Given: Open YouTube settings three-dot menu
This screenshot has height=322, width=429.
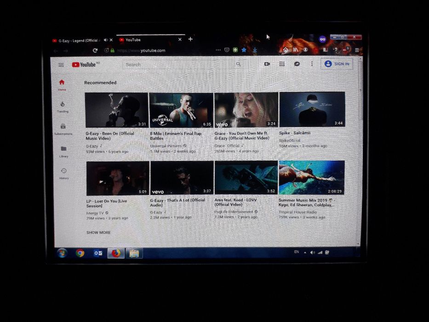Looking at the screenshot, I should coord(312,64).
